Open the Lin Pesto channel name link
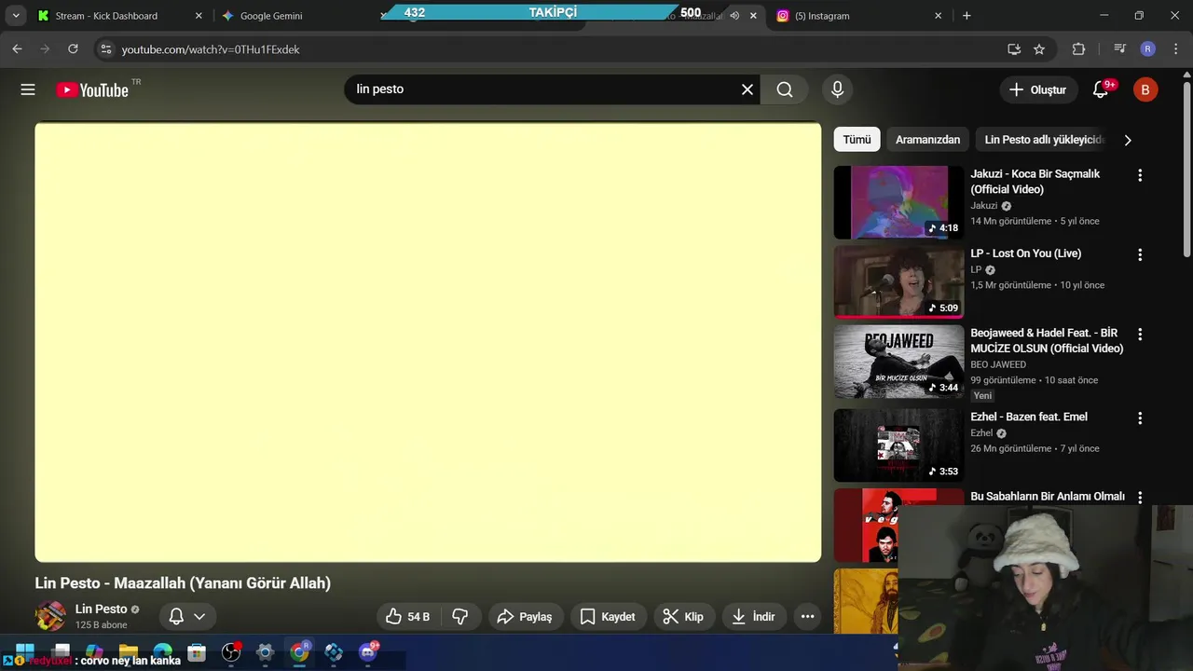The height and width of the screenshot is (671, 1193). [101, 609]
